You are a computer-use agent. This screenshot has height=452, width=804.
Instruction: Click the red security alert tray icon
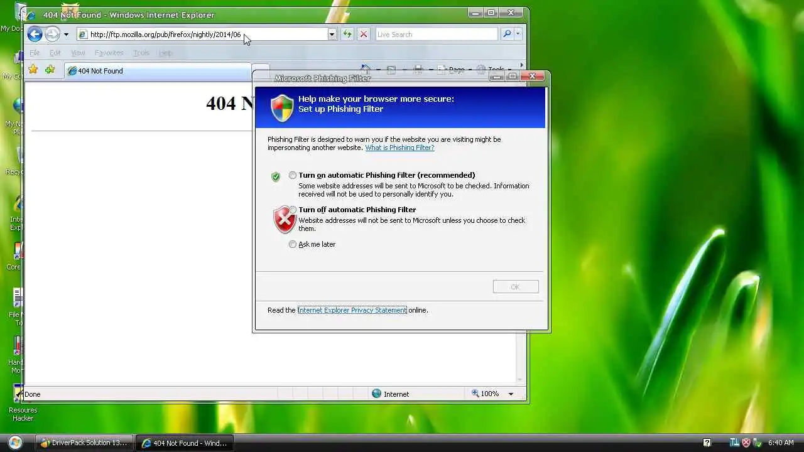[x=746, y=443]
